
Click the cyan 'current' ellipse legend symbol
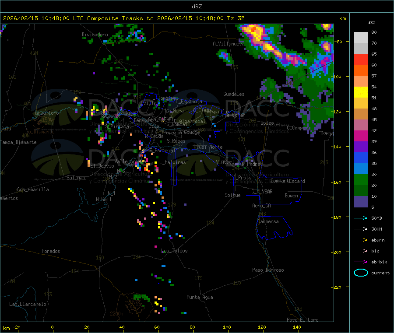click(361, 273)
